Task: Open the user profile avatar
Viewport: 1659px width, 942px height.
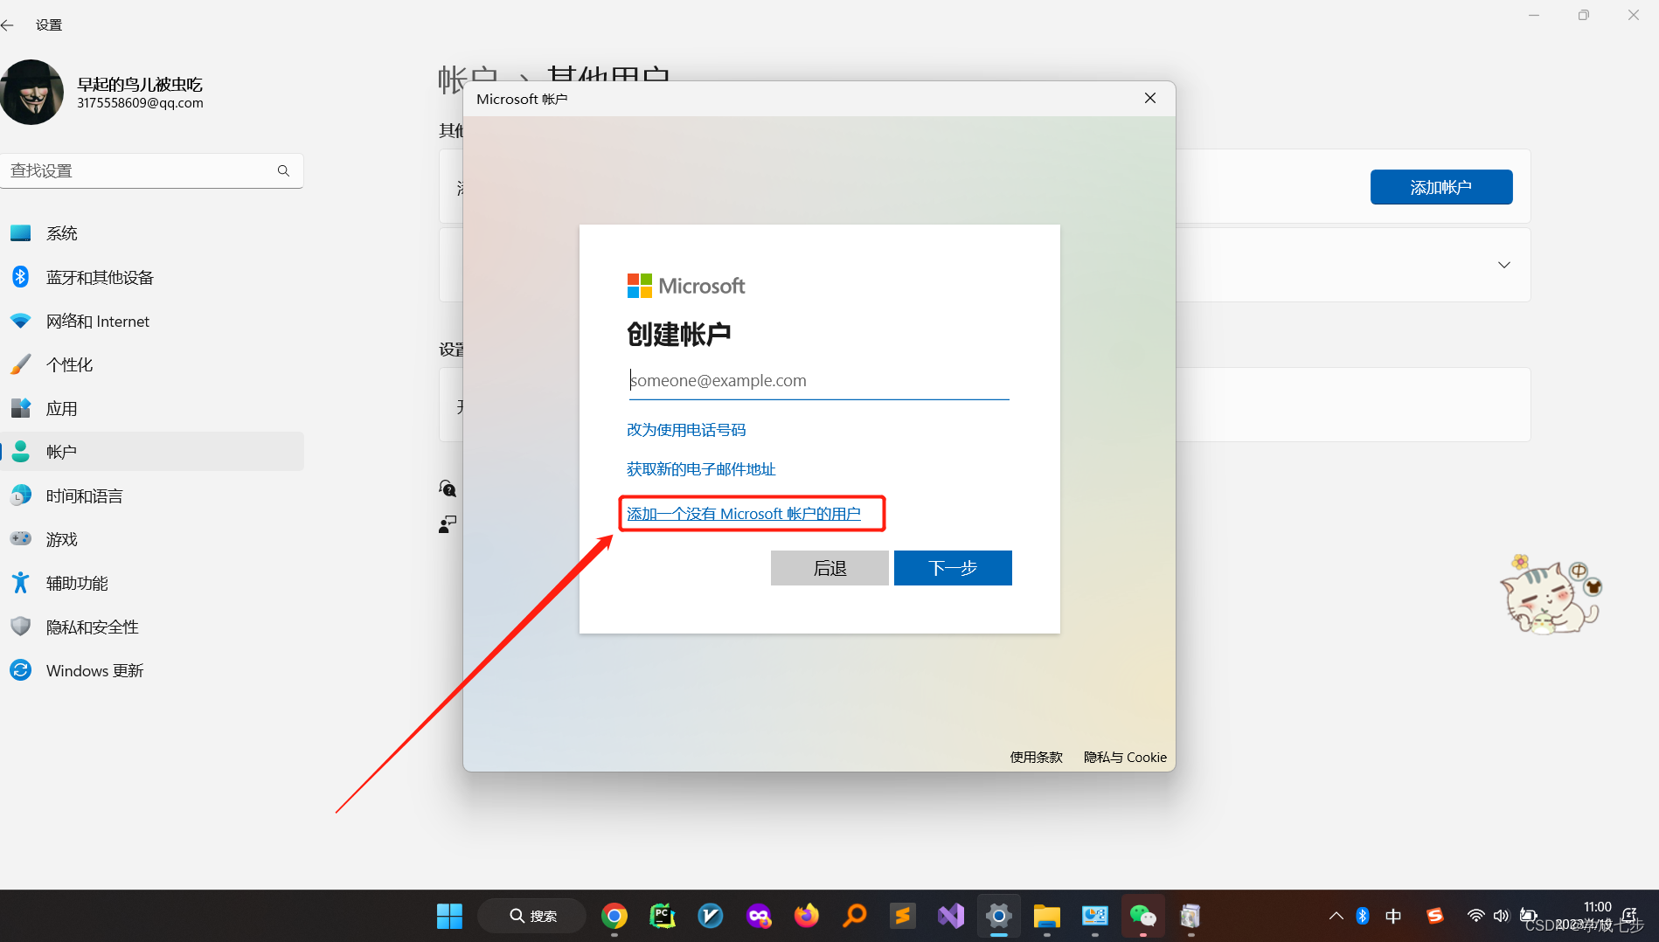Action: click(32, 92)
